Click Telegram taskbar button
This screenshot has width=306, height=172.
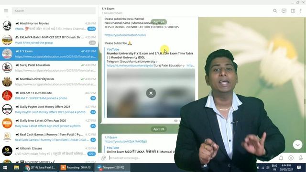coord(112,168)
